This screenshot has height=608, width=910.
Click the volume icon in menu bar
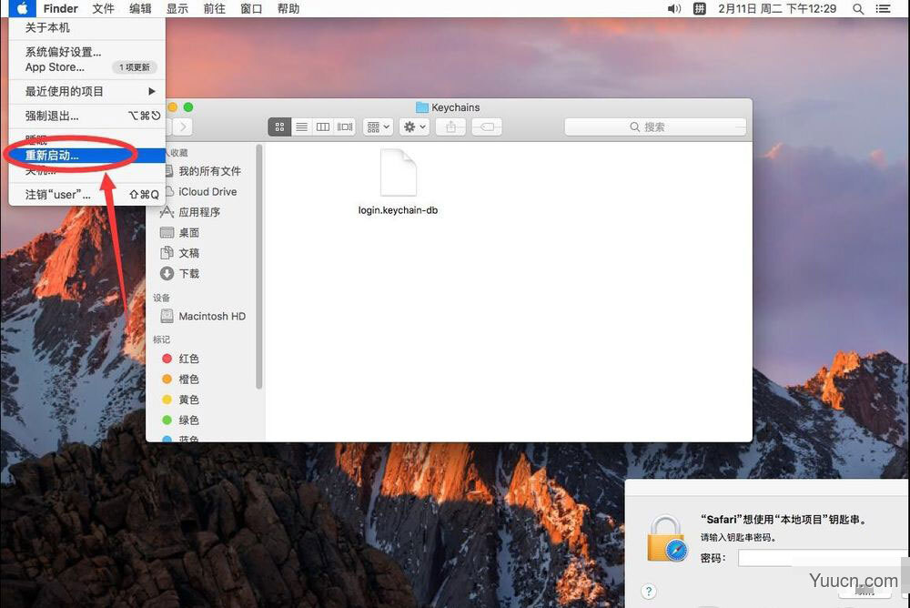(673, 8)
